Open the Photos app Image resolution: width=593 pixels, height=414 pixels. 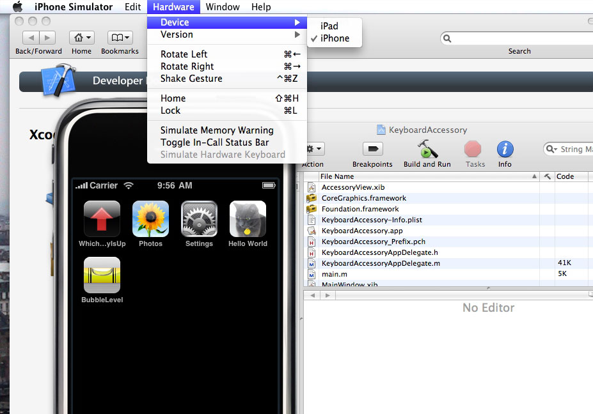coord(150,218)
